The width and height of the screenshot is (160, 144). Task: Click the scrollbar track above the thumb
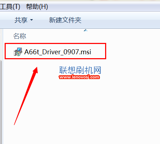point(1,45)
